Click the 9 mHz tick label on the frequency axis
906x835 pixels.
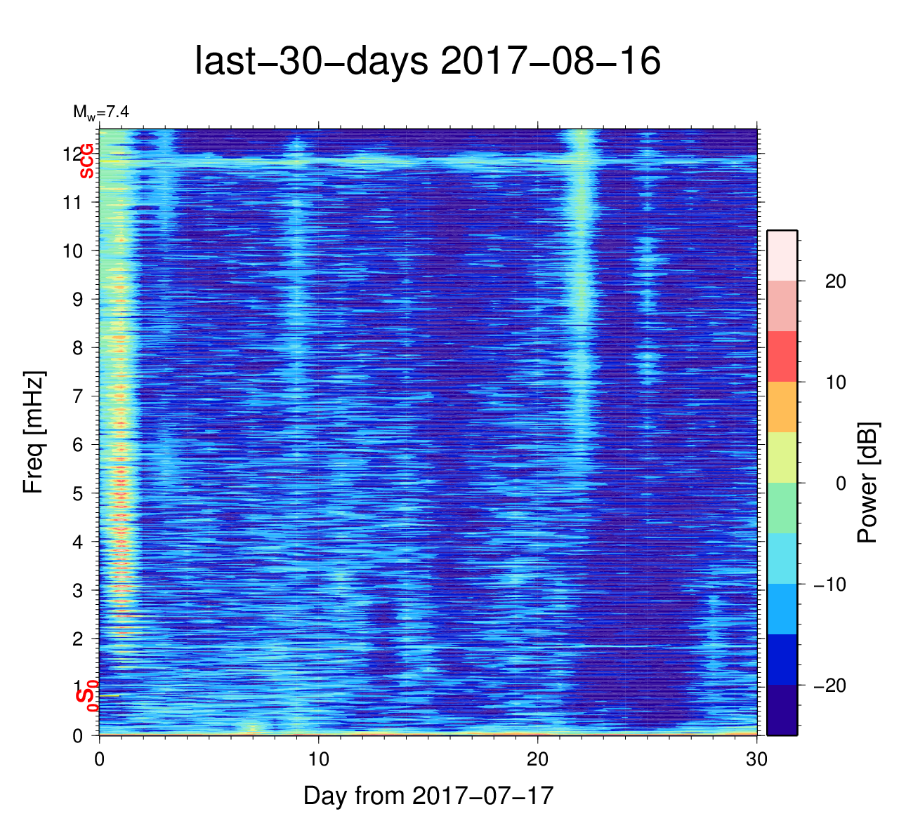[x=77, y=300]
